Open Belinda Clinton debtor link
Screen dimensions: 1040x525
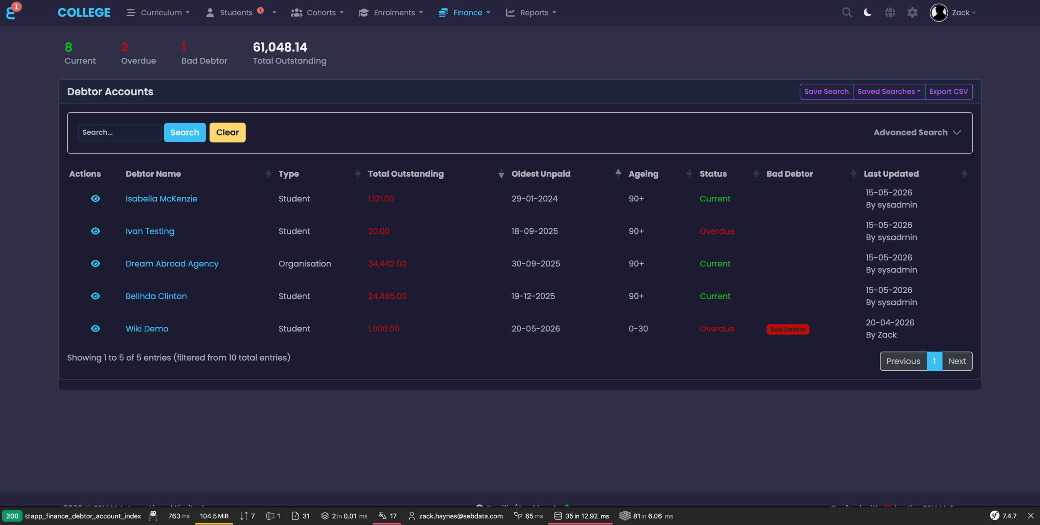point(156,296)
